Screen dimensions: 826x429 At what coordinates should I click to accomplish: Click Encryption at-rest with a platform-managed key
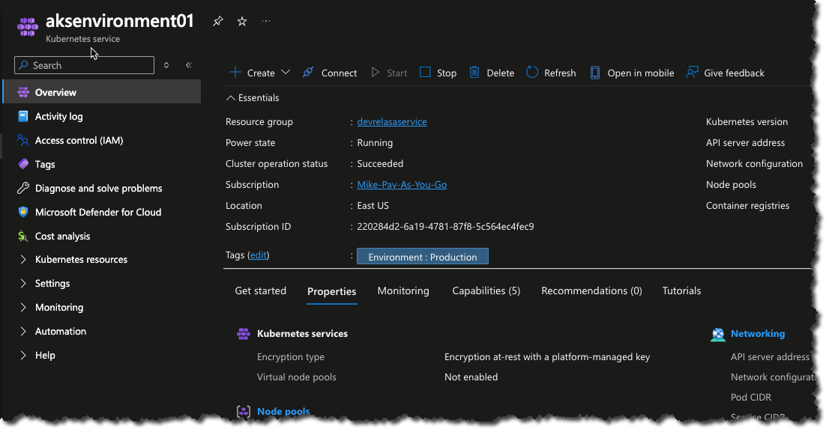tap(547, 357)
